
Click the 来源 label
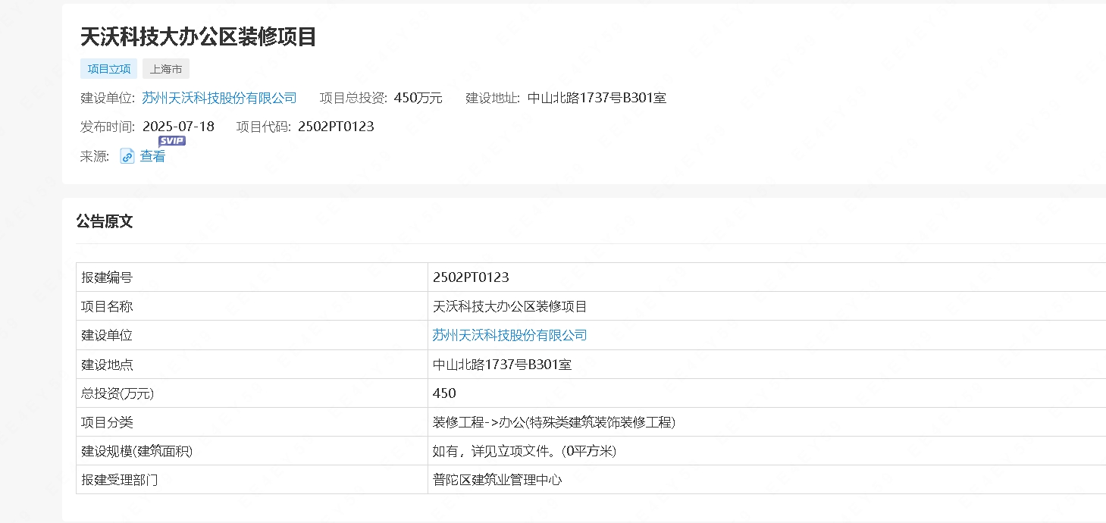[95, 157]
